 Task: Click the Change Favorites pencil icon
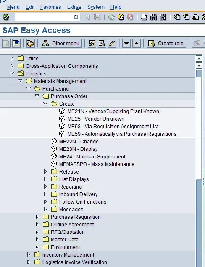tap(112, 44)
